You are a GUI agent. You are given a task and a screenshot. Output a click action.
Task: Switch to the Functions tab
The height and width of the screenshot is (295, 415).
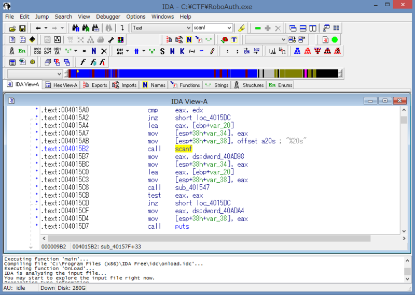185,85
